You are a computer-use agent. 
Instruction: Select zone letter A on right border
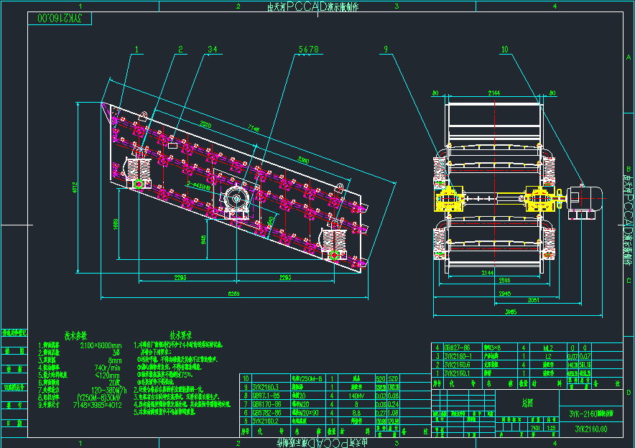[x=629, y=57]
